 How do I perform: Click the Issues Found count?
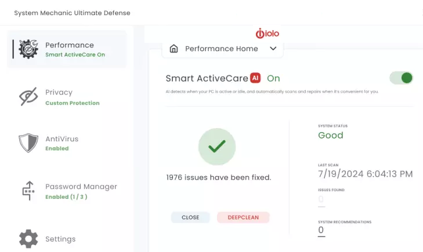coord(321,200)
